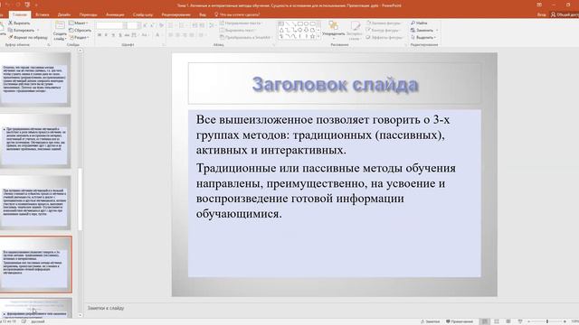This screenshot has width=579, height=325.
Task: Click Shape Outline (Контур фигуры) button
Action: click(384, 30)
